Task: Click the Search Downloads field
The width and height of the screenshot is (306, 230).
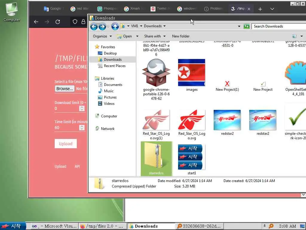Action: (279, 26)
